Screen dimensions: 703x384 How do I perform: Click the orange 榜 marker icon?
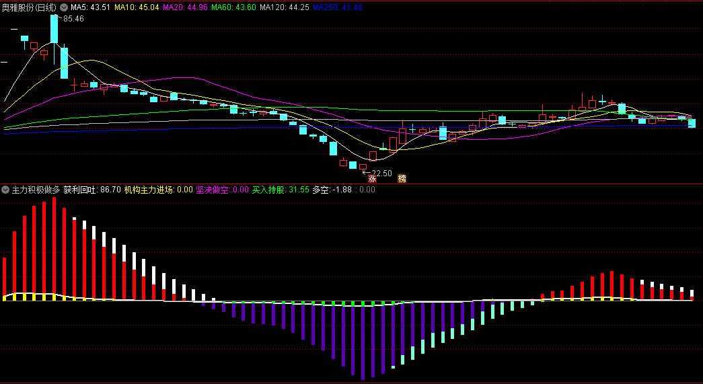point(402,178)
